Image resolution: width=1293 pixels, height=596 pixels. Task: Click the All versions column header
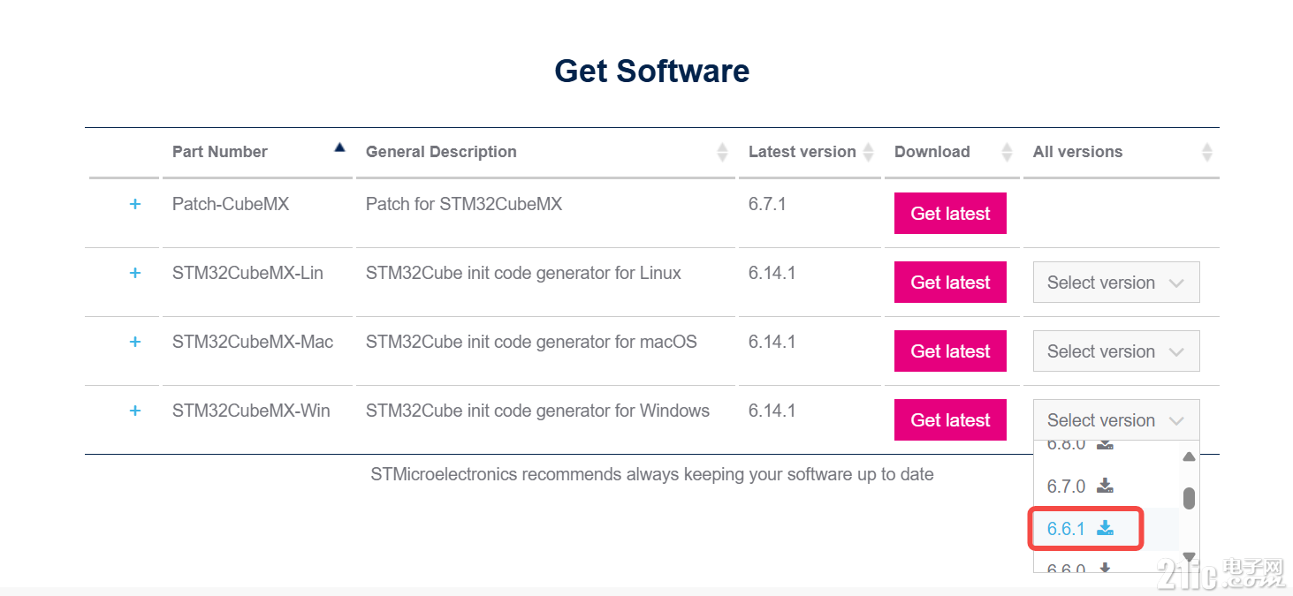1077,152
